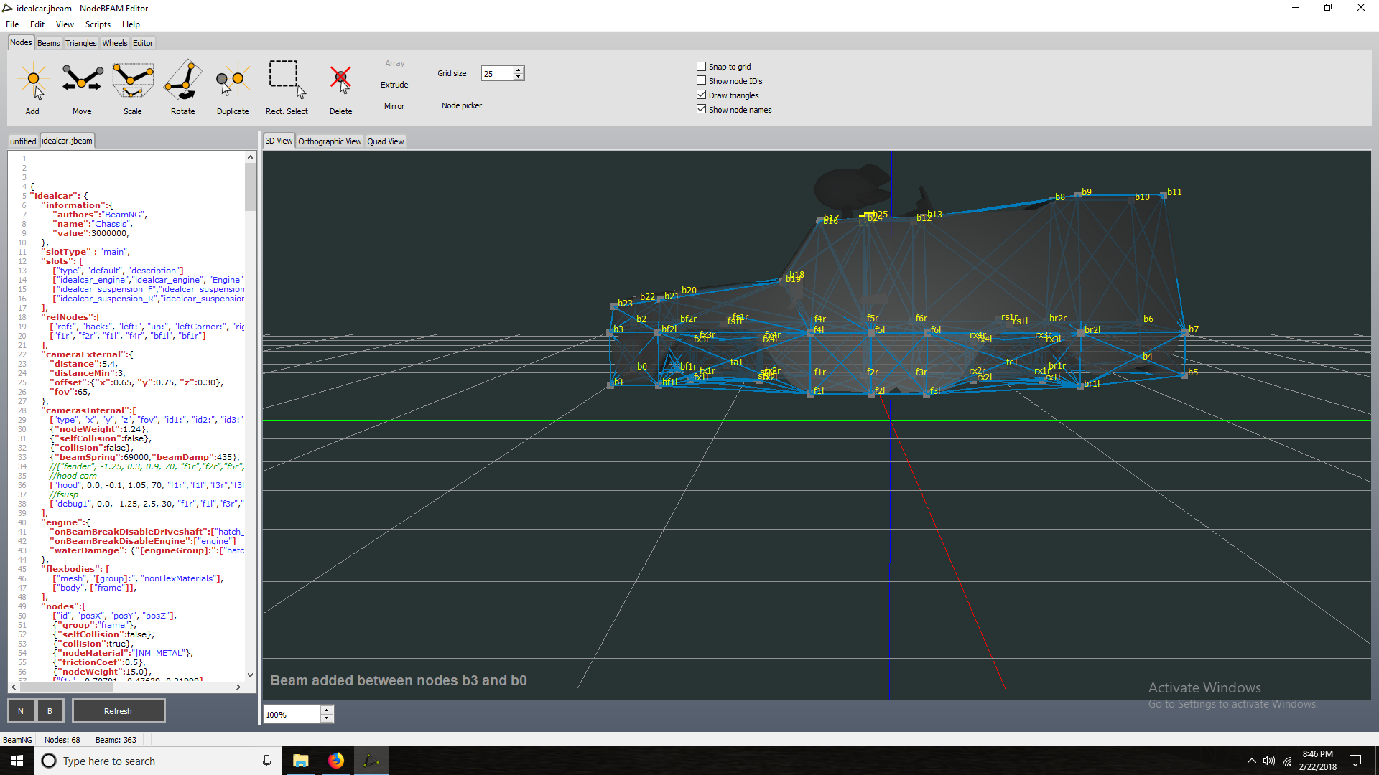Click the b11 node in viewport
1379x775 pixels.
click(1164, 194)
